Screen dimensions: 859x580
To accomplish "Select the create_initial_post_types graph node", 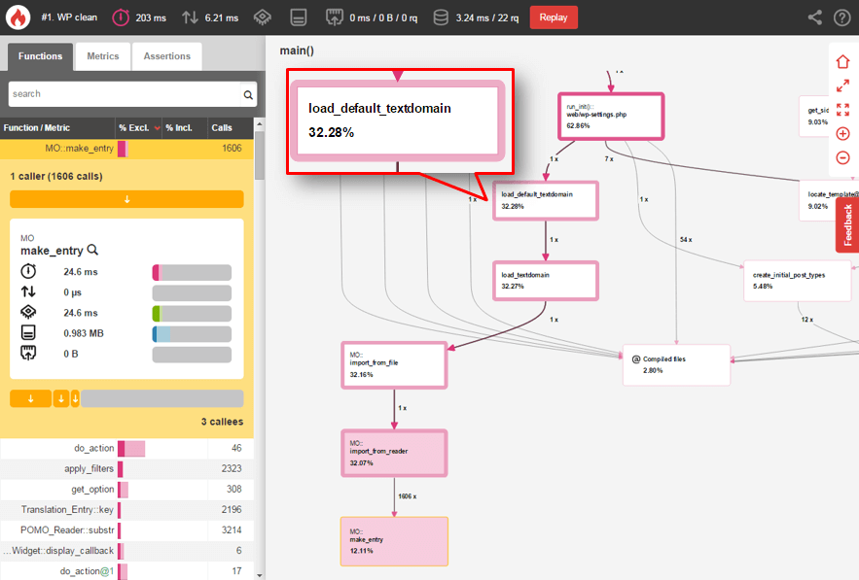I will coord(797,281).
